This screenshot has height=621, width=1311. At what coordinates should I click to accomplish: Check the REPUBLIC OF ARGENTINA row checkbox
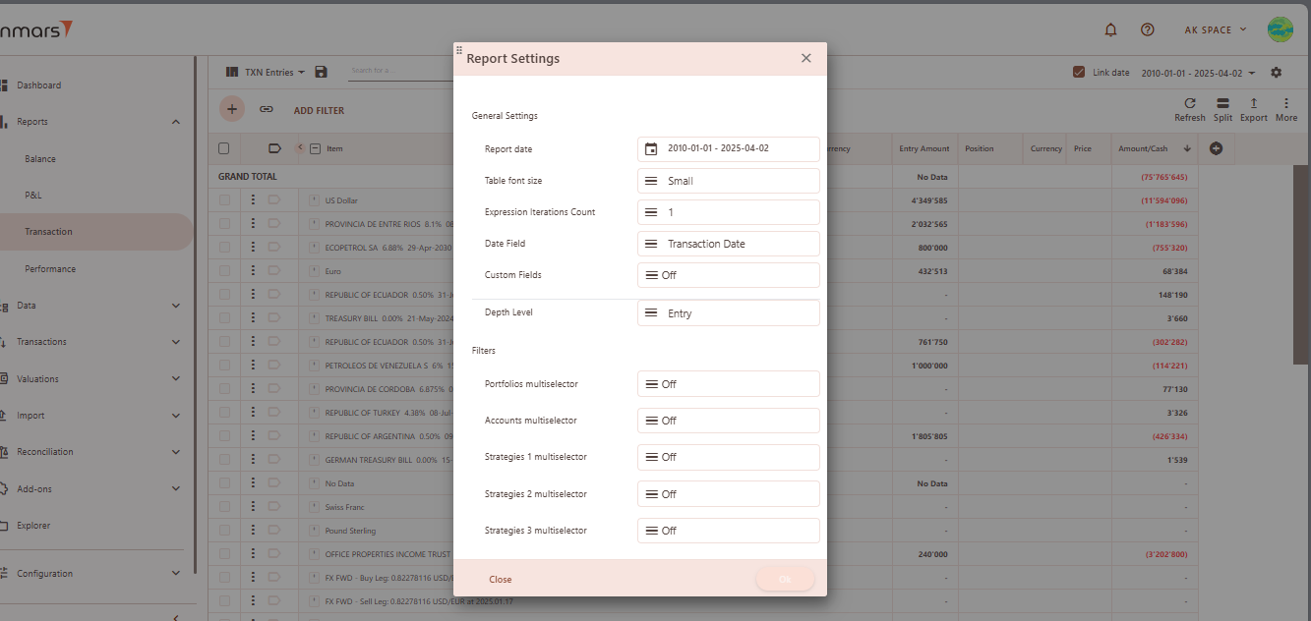coord(224,436)
